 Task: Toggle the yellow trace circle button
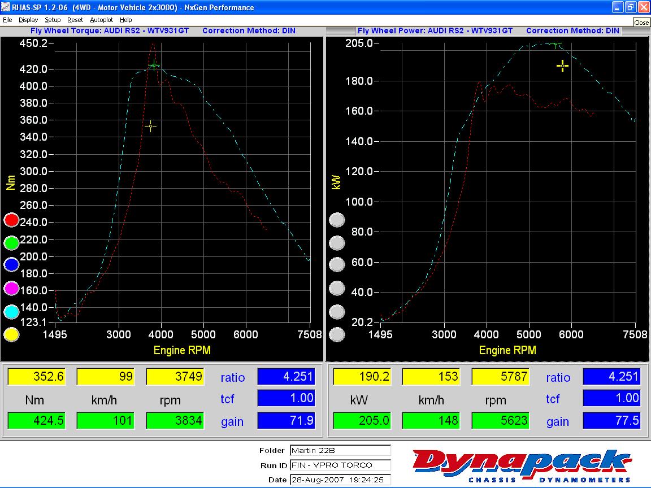11,334
